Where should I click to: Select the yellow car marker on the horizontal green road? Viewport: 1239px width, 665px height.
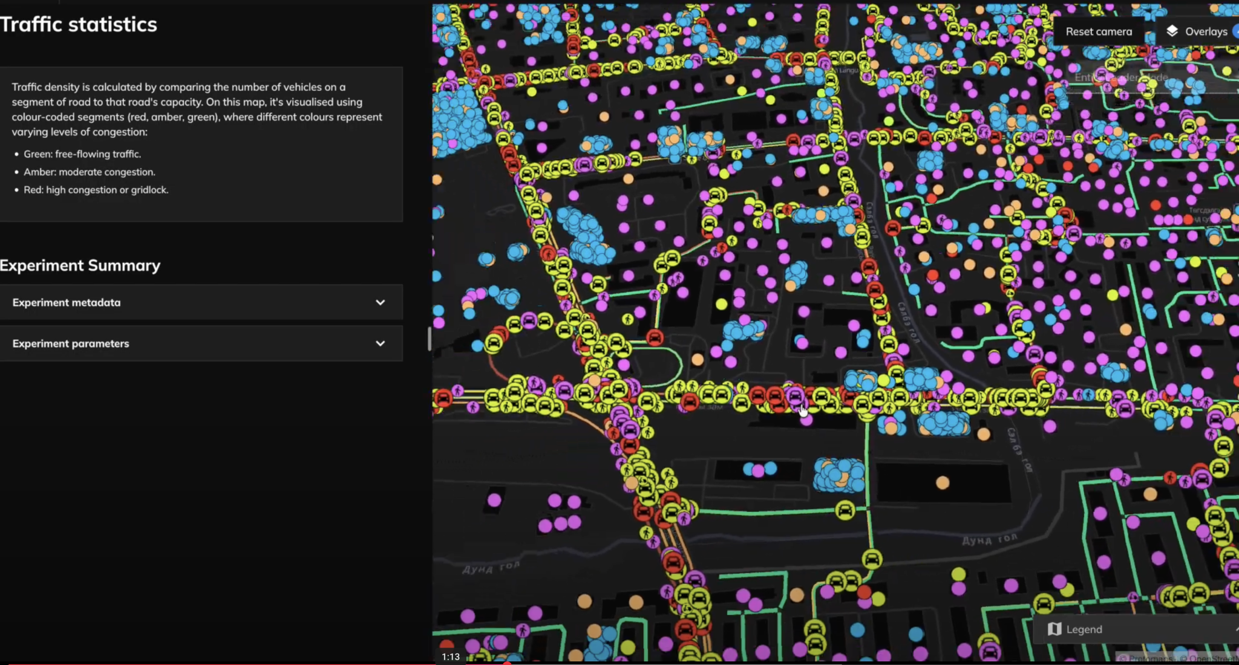[845, 511]
